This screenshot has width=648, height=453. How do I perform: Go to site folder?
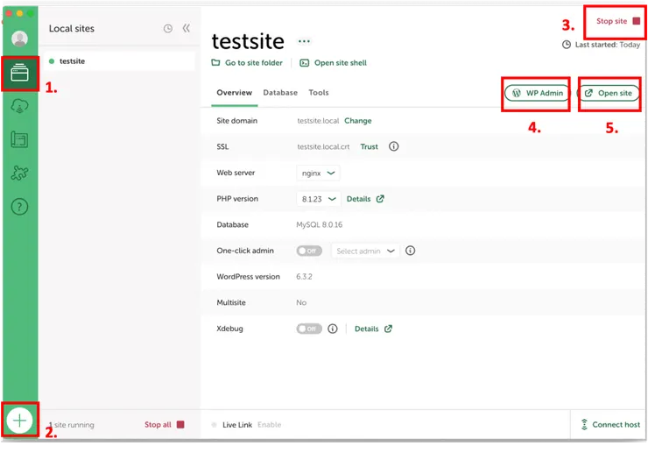pyautogui.click(x=247, y=63)
